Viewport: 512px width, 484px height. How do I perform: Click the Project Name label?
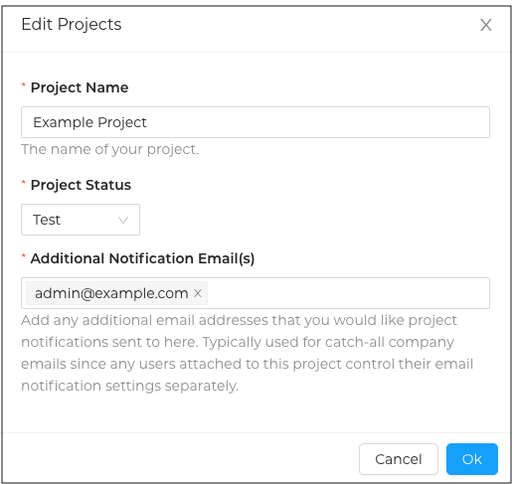click(x=80, y=87)
